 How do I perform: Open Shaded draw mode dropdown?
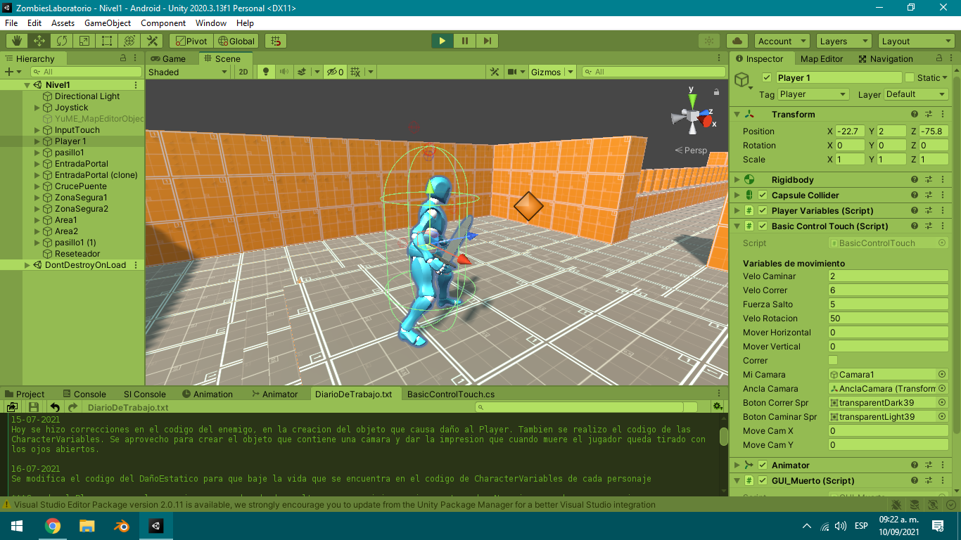[x=188, y=72]
